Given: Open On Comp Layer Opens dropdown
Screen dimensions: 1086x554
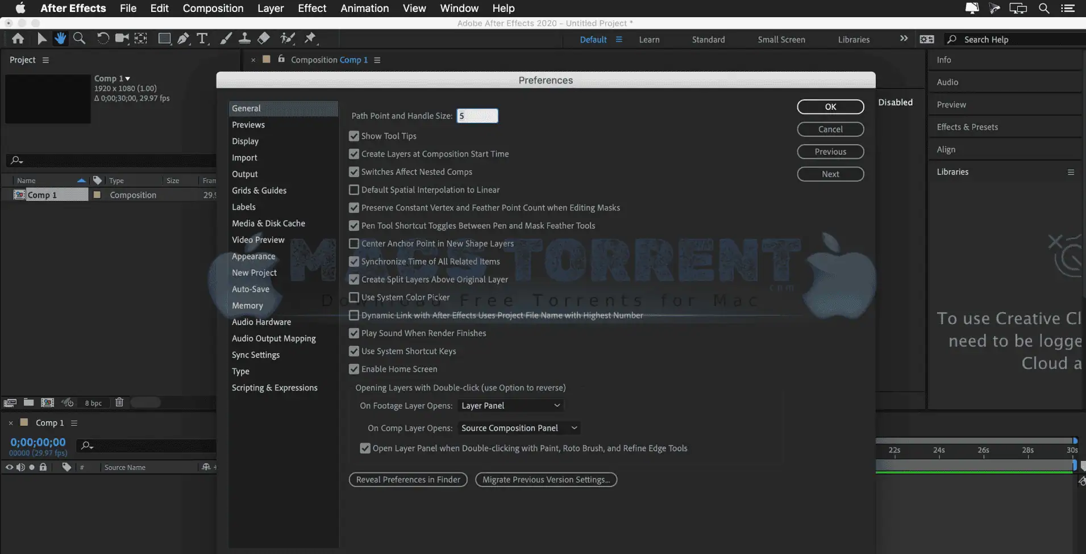Looking at the screenshot, I should (519, 428).
